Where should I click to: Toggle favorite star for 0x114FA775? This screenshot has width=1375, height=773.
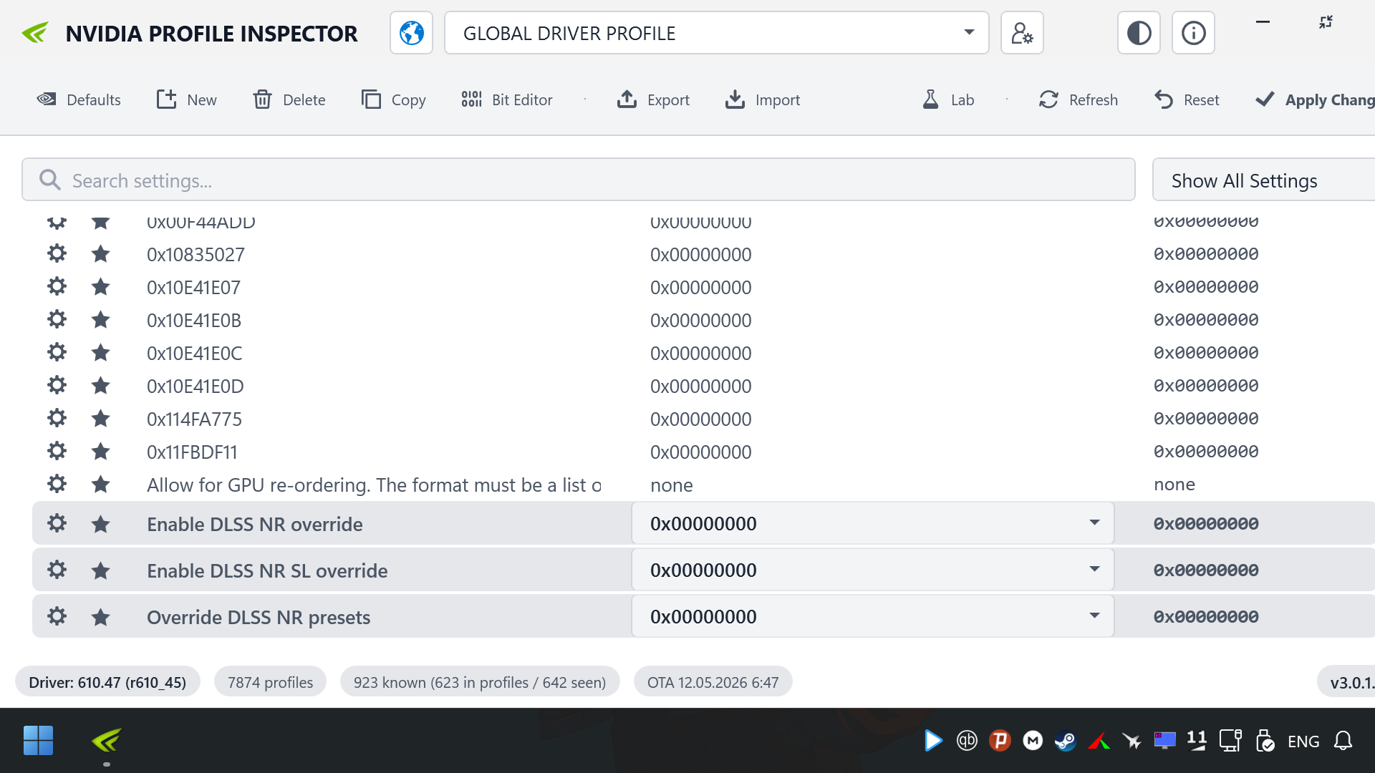click(x=100, y=418)
